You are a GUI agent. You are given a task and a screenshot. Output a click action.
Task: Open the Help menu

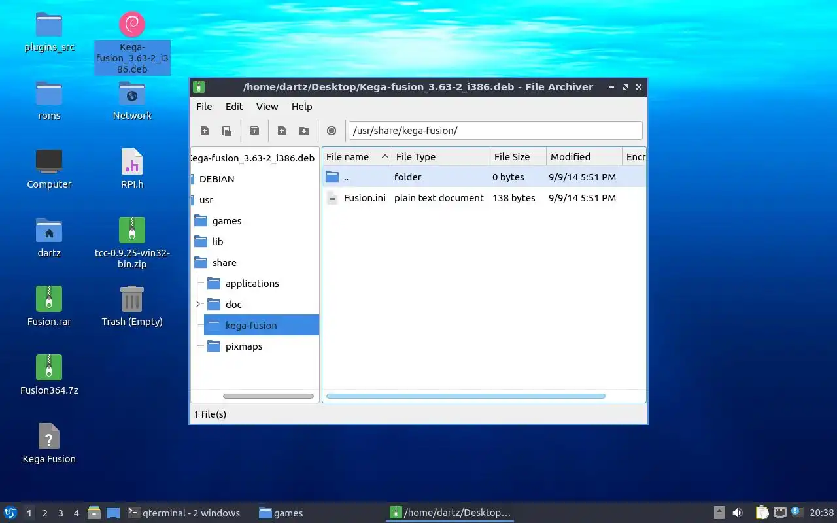coord(301,107)
